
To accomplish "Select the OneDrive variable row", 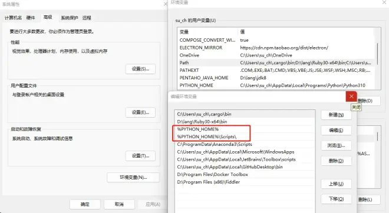I will coord(275,55).
